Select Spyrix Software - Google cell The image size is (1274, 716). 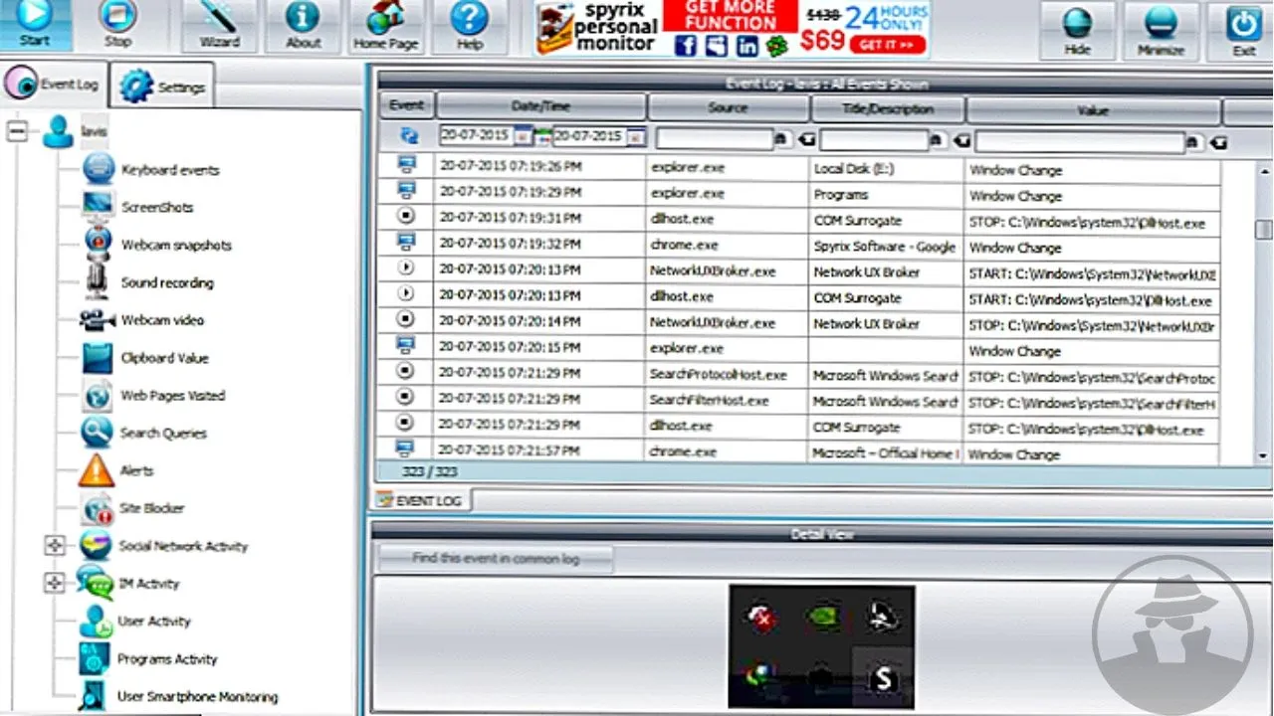tap(884, 247)
